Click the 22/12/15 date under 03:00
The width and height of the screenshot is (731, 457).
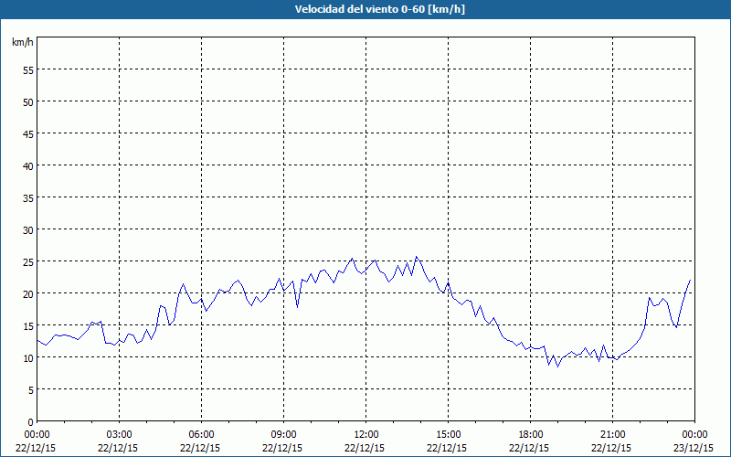point(118,448)
